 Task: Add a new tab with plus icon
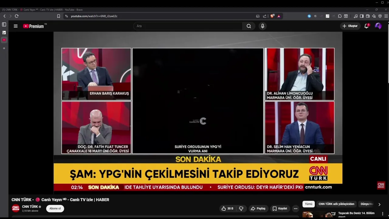coord(4,48)
